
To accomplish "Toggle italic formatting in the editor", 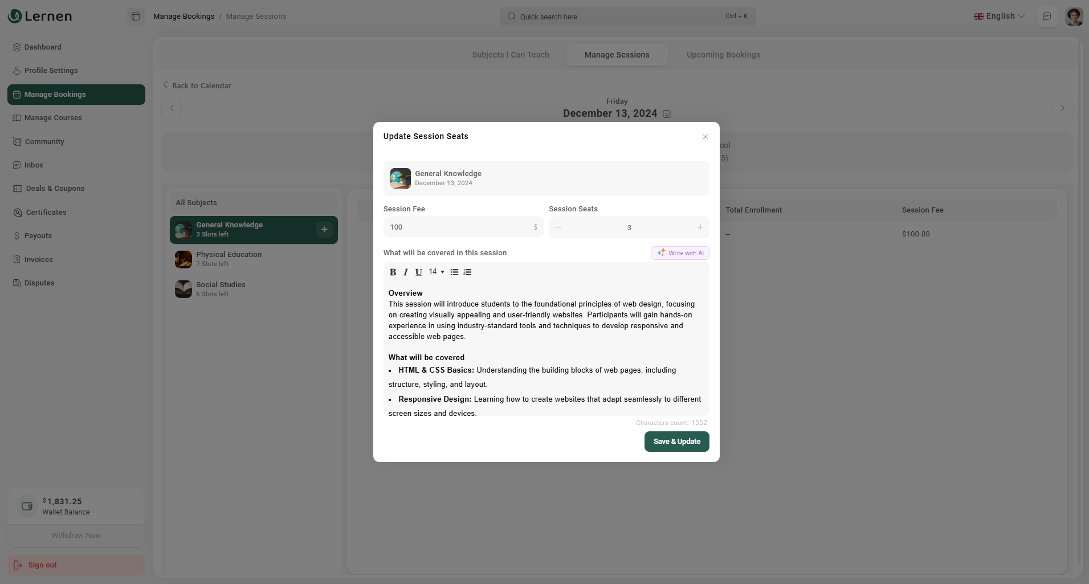I will point(406,272).
